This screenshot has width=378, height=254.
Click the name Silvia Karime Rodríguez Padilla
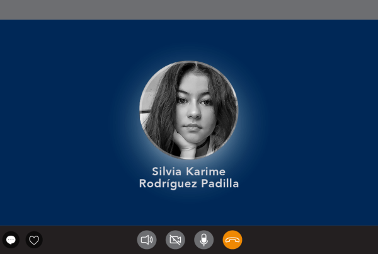[189, 178]
